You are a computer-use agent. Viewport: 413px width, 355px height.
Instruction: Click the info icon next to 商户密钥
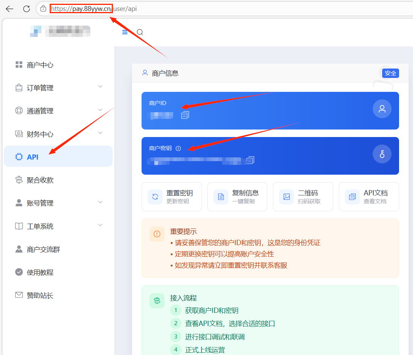click(x=178, y=148)
